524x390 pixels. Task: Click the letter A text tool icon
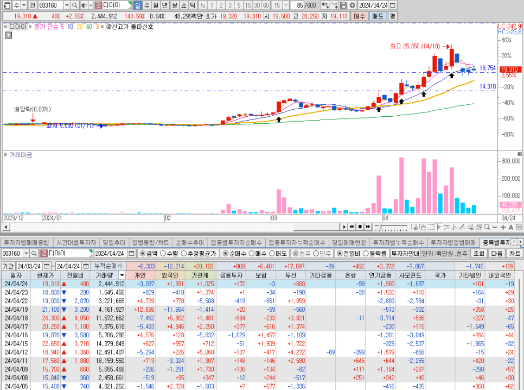coord(510,227)
